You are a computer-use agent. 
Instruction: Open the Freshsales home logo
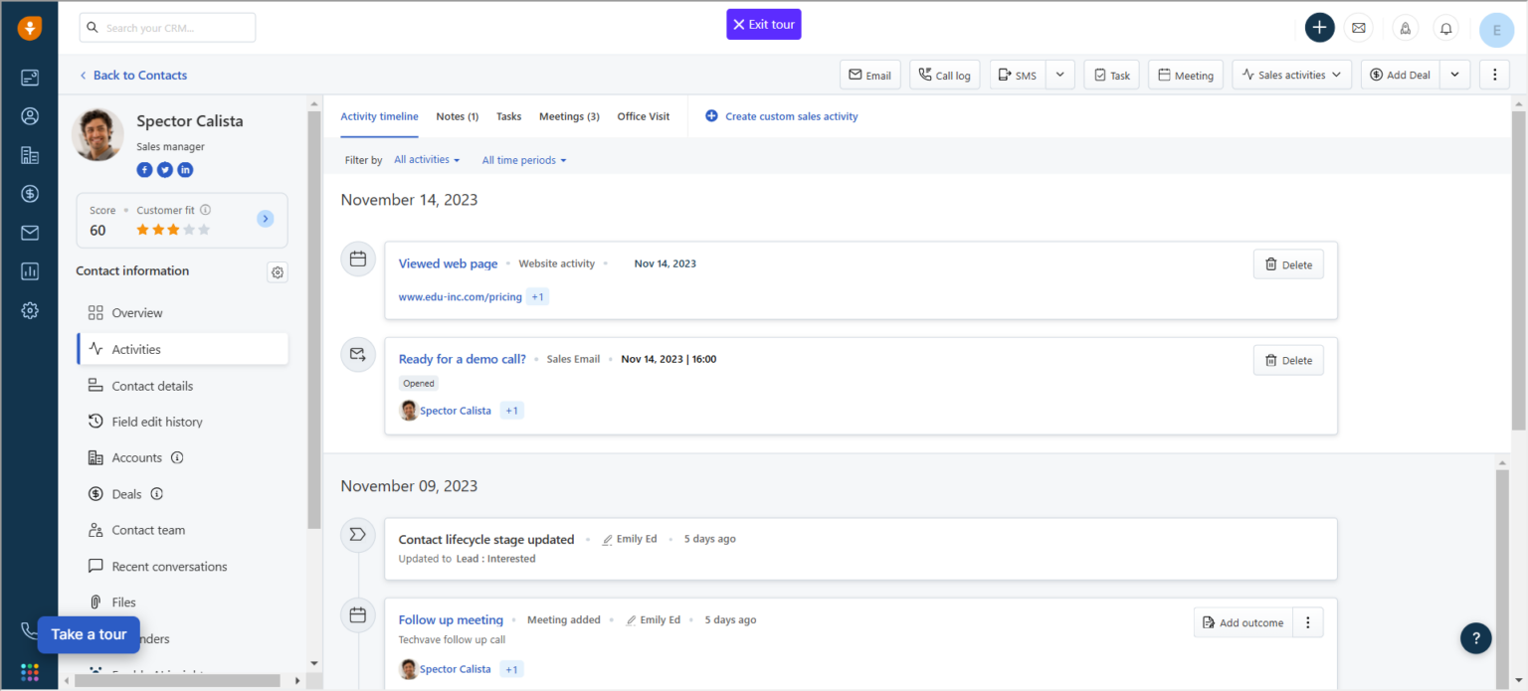pyautogui.click(x=29, y=28)
